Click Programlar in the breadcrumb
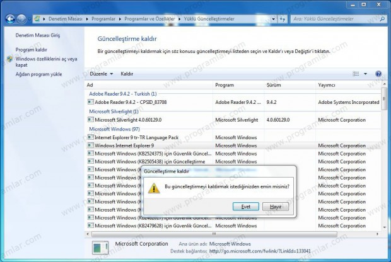The height and width of the screenshot is (262, 391). [x=103, y=19]
